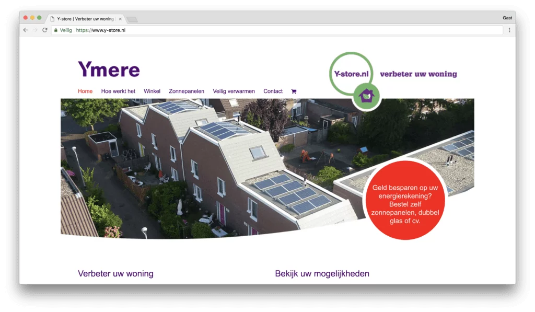Open the Home menu item

[85, 91]
